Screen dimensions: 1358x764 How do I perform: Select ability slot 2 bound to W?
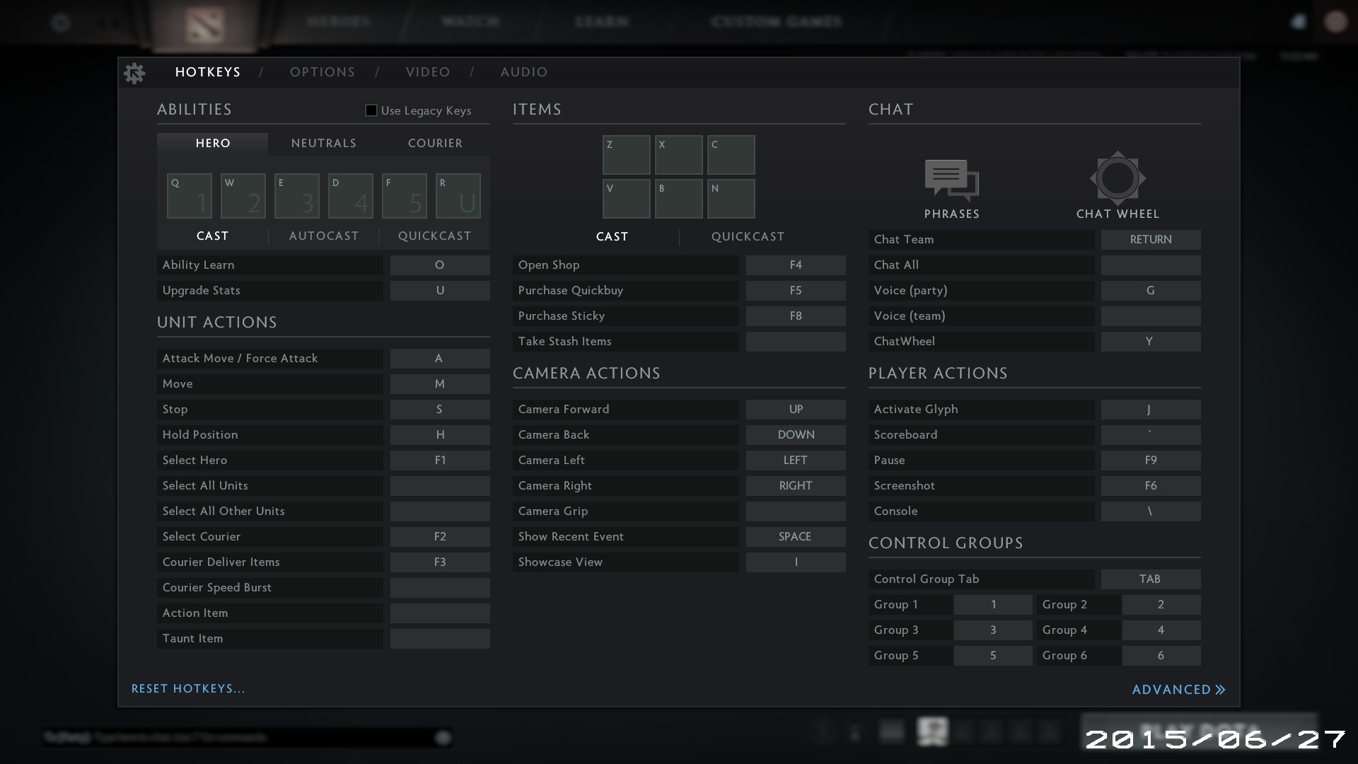coord(243,196)
